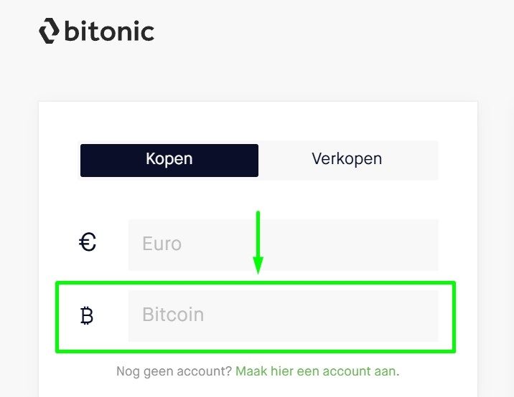Switch to the Verkopen tab
The height and width of the screenshot is (397, 514).
pos(347,160)
